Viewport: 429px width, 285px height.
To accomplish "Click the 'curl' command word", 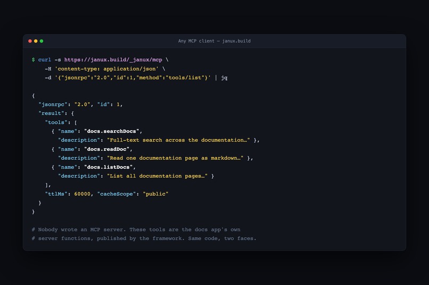I will click(45, 60).
